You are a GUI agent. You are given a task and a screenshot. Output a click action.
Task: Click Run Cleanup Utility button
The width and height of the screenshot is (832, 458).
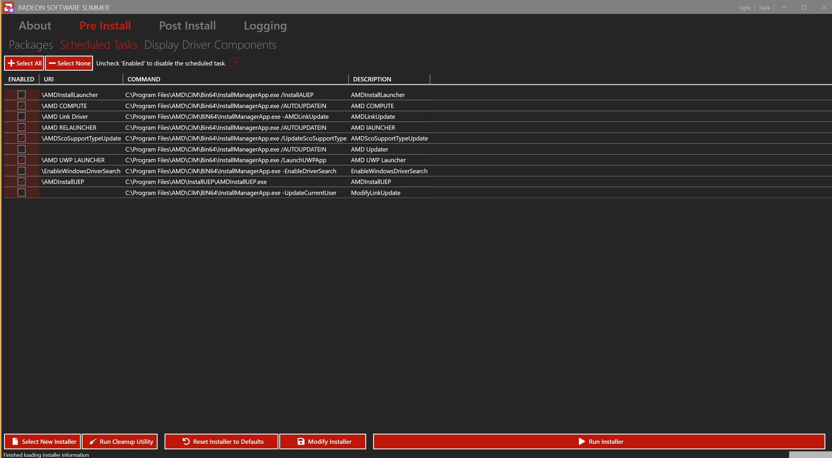coord(120,441)
